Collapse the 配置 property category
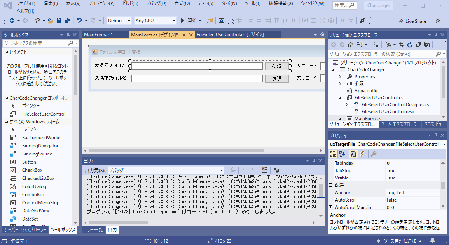Screen dimensions: 449x245 coord(331,185)
